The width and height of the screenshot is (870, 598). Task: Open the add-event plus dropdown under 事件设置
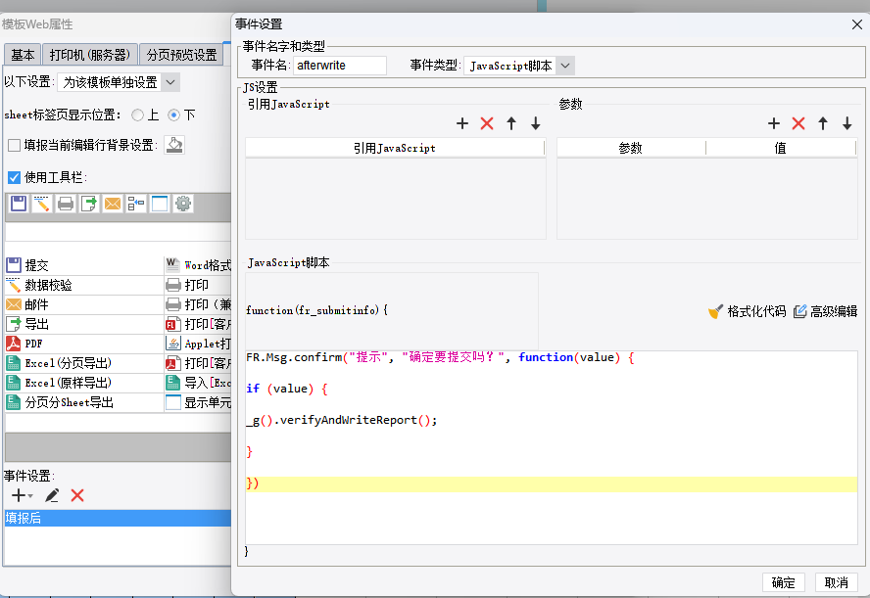point(22,496)
